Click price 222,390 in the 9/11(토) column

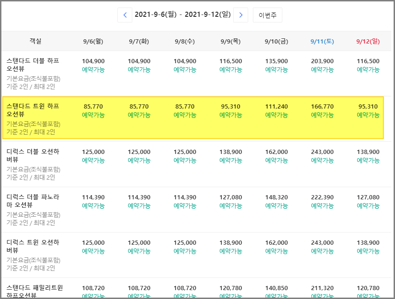tap(322, 197)
